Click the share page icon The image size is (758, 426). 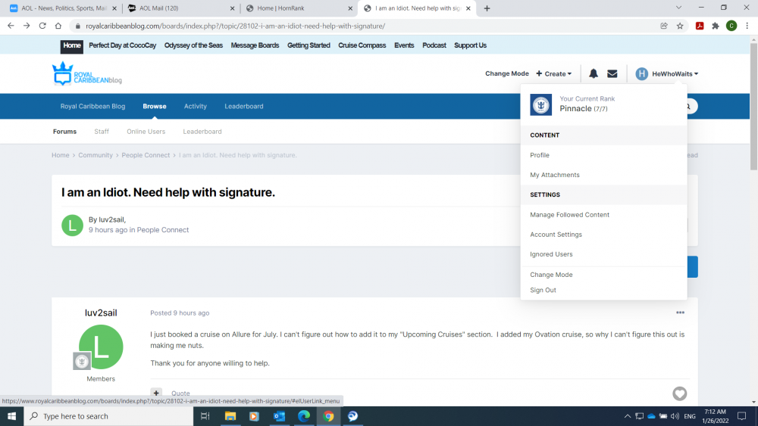pos(664,26)
